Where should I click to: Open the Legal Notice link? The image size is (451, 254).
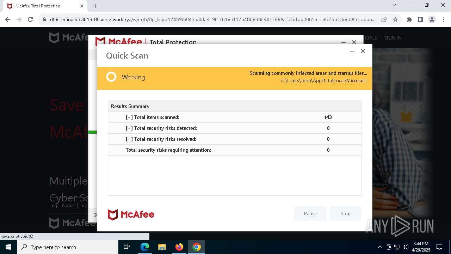[62, 205]
